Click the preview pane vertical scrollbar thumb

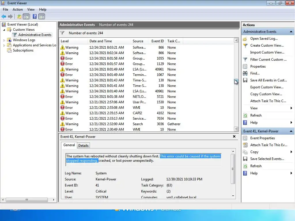233,169
